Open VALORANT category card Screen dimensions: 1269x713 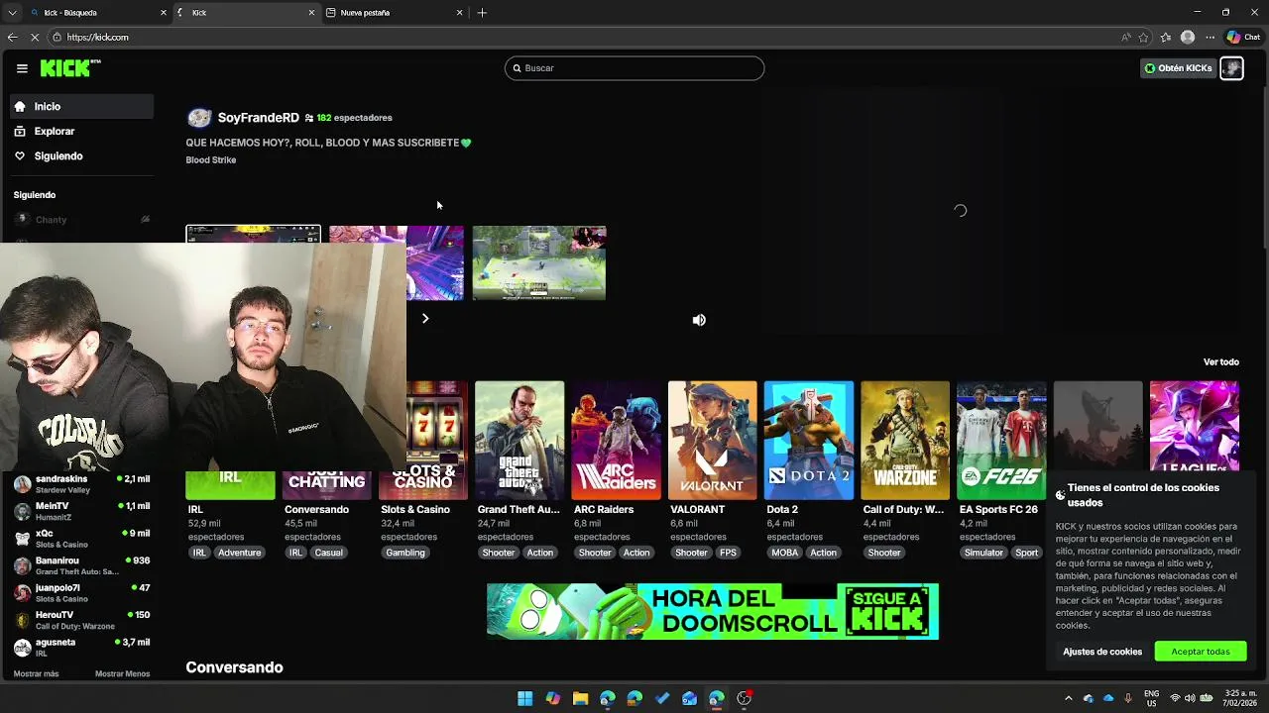tap(712, 441)
